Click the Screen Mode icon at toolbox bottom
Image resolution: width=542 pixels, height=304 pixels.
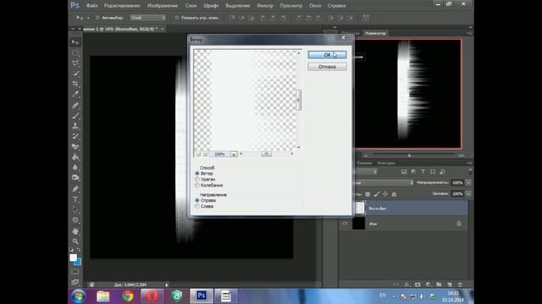pos(75,281)
